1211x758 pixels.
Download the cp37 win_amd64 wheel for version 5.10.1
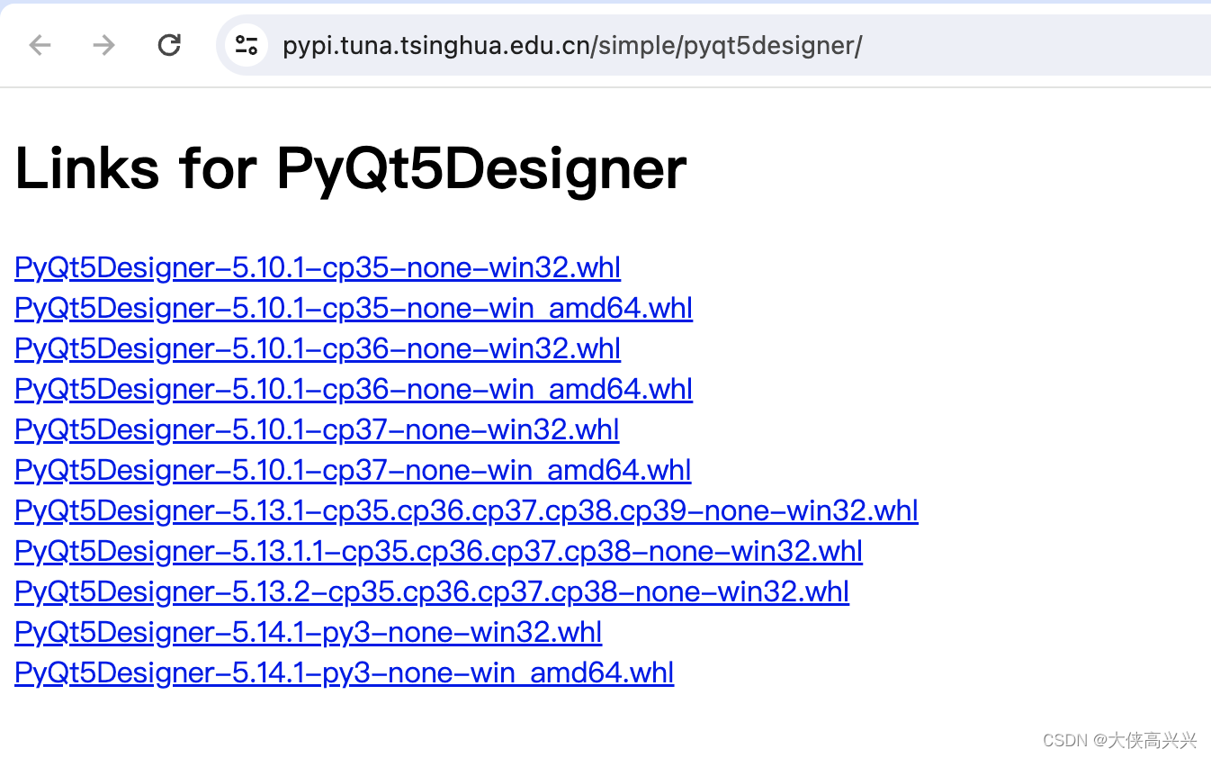[352, 469]
